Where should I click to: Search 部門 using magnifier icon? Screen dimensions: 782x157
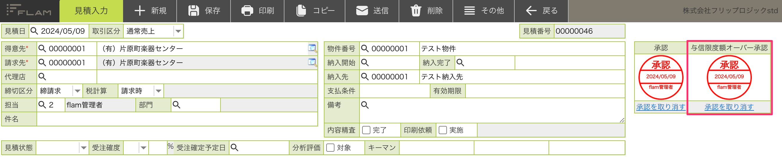176,105
